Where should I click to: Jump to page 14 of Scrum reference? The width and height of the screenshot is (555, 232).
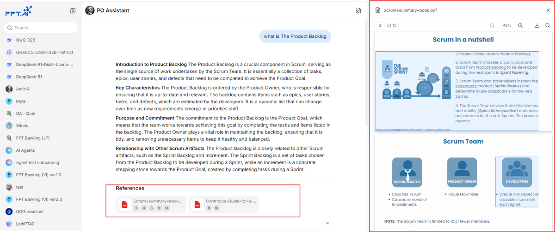[x=167, y=208]
